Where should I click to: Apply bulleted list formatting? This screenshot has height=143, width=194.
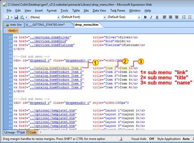[x=190, y=17]
